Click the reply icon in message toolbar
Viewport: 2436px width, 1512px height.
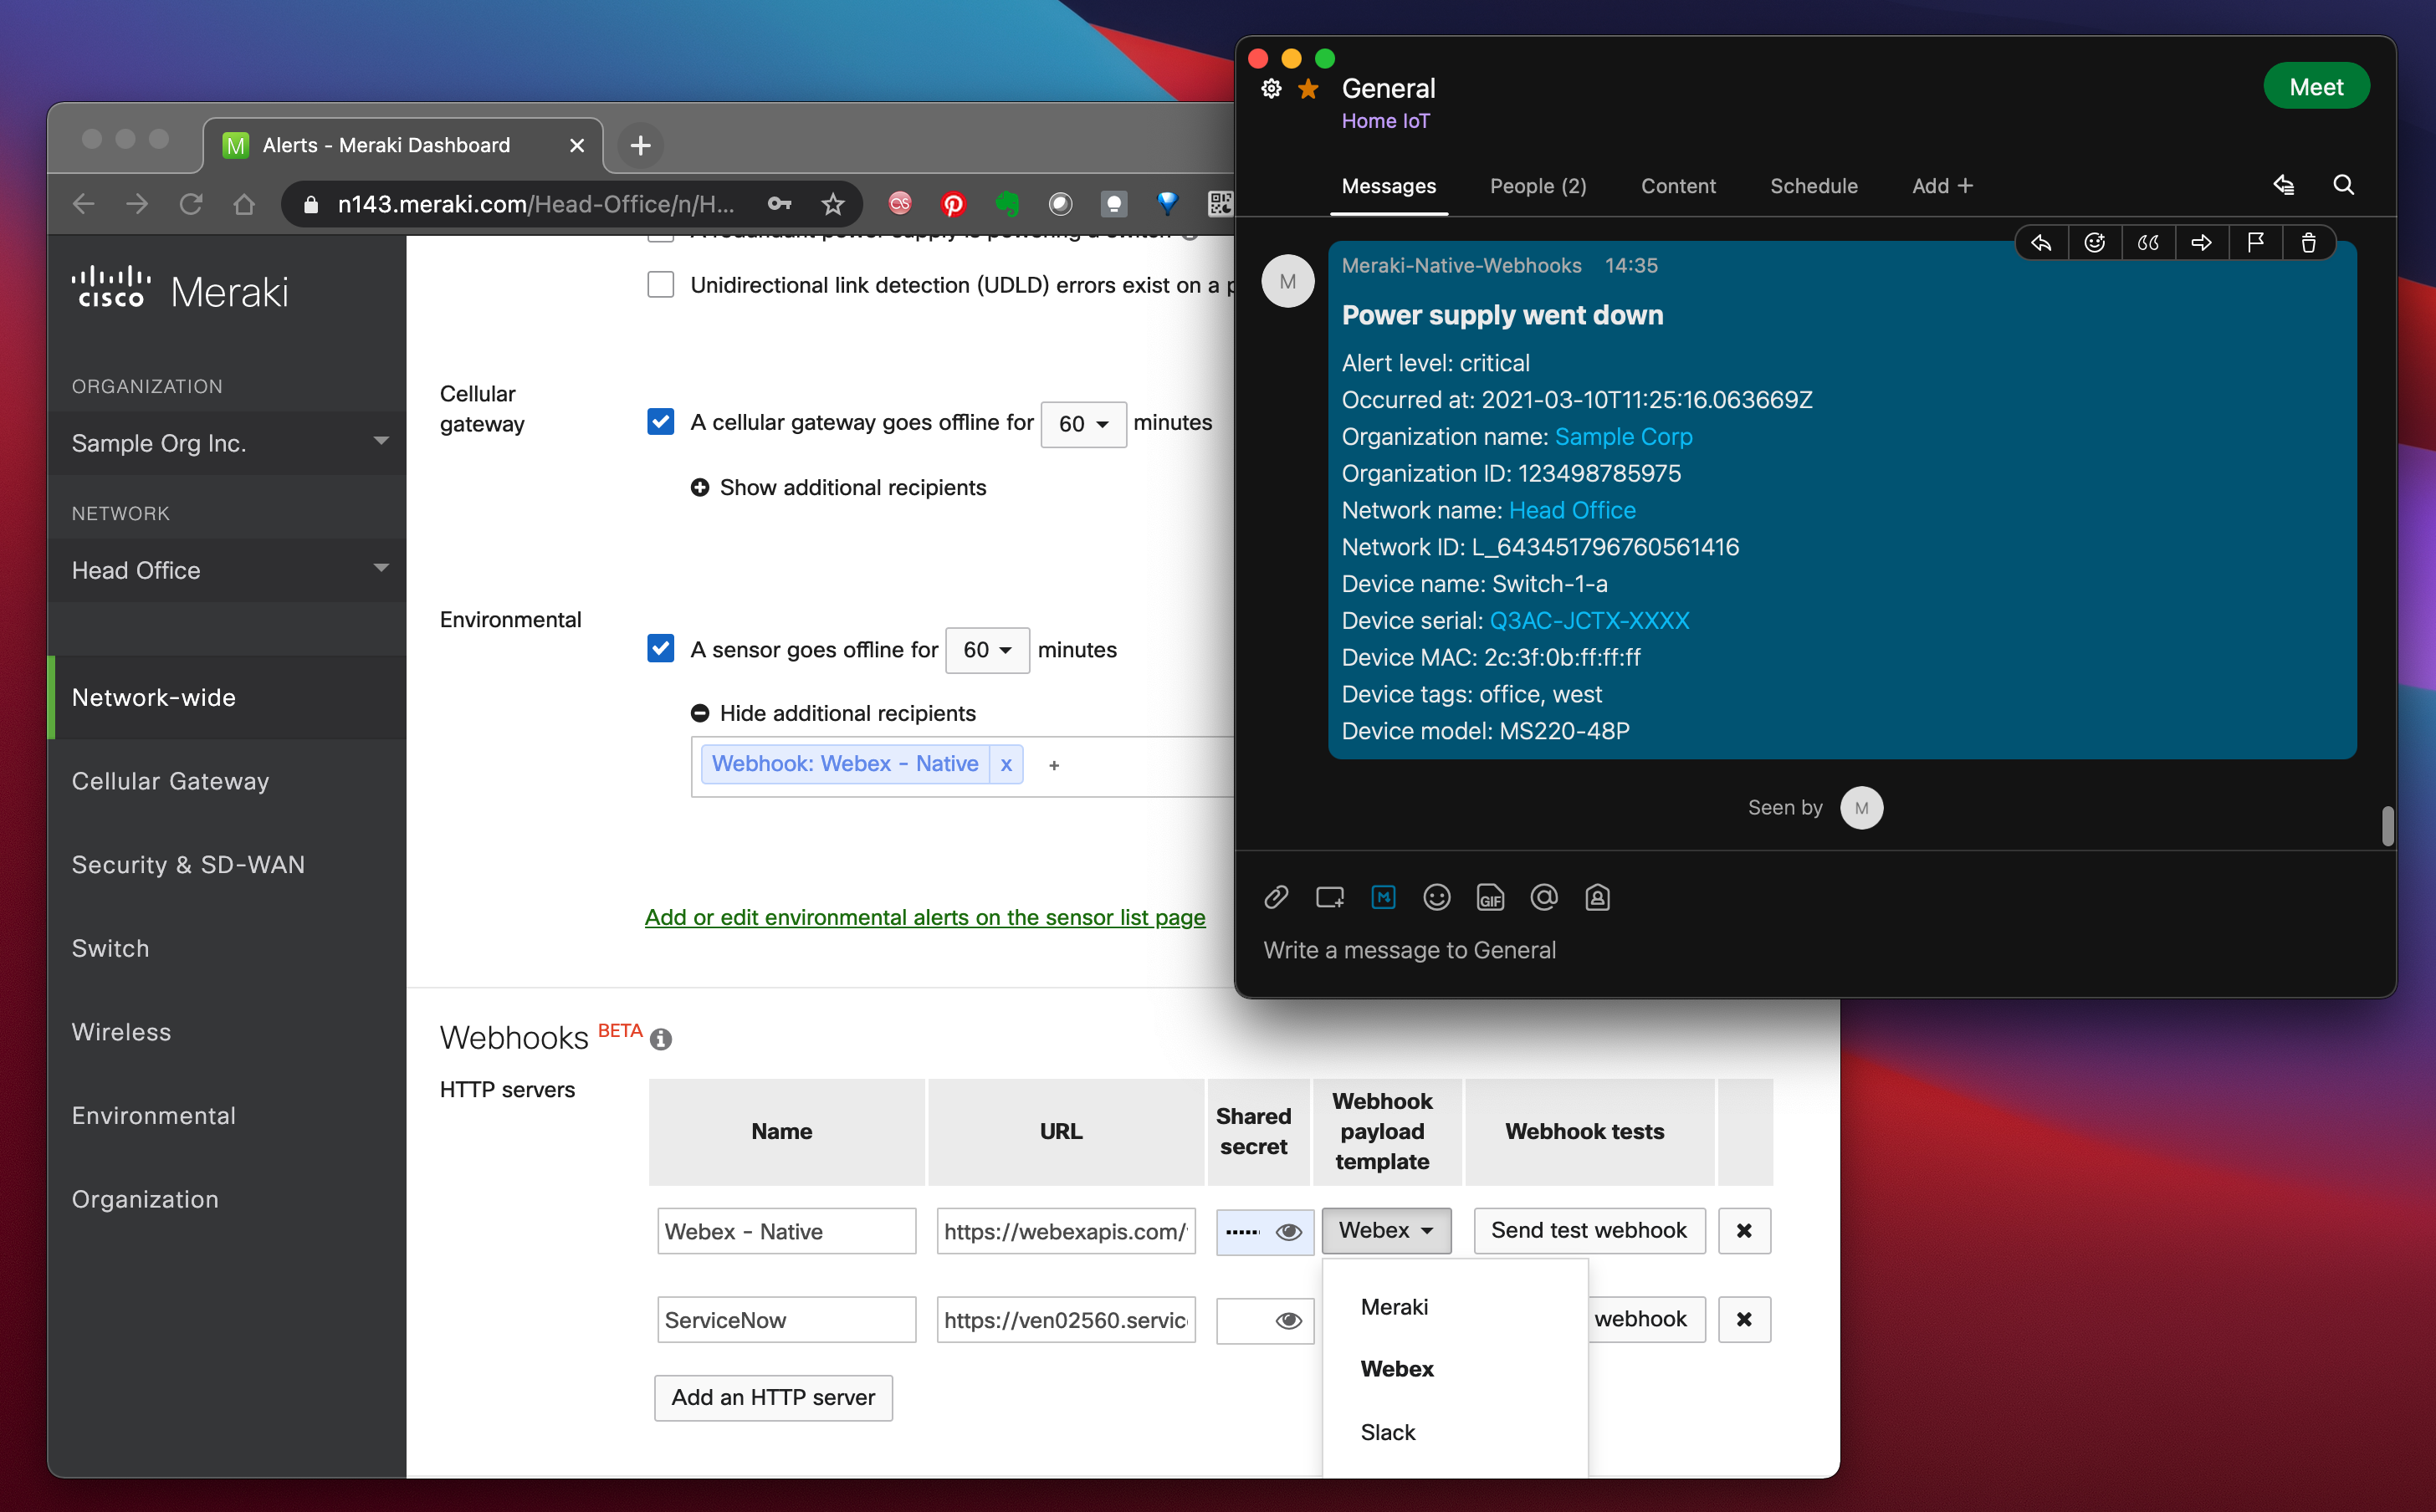[2041, 243]
